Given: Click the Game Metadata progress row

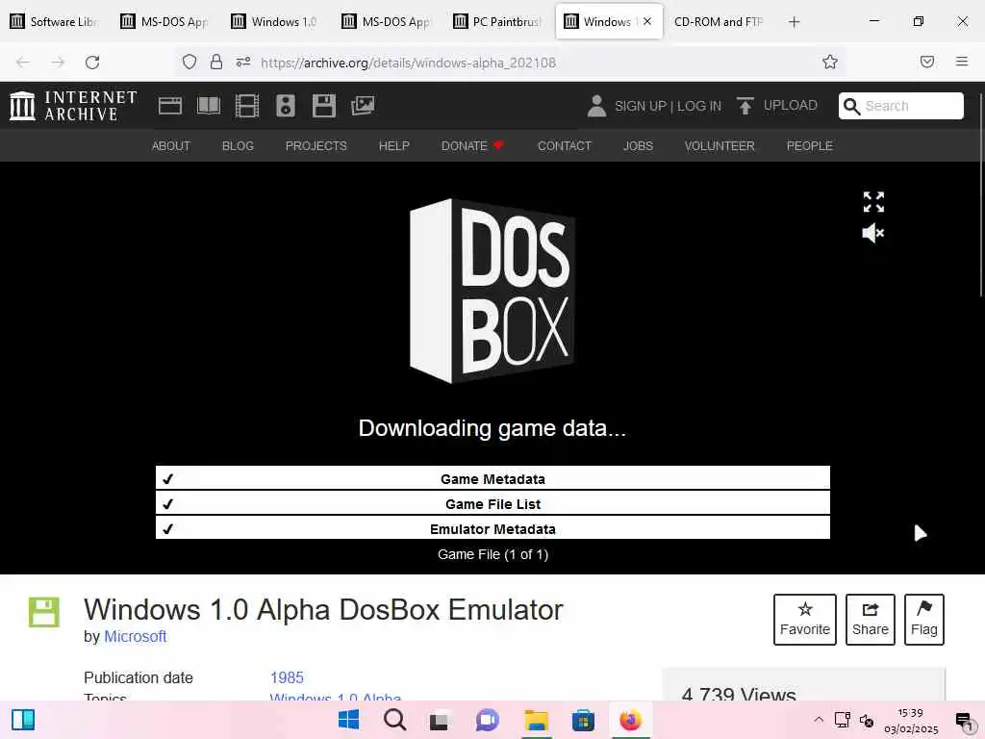Looking at the screenshot, I should click(492, 478).
